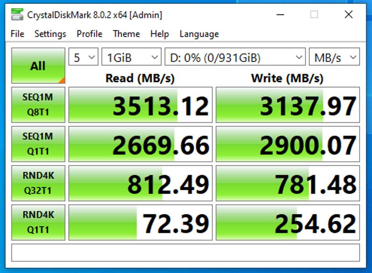Open the File menu

click(x=17, y=34)
